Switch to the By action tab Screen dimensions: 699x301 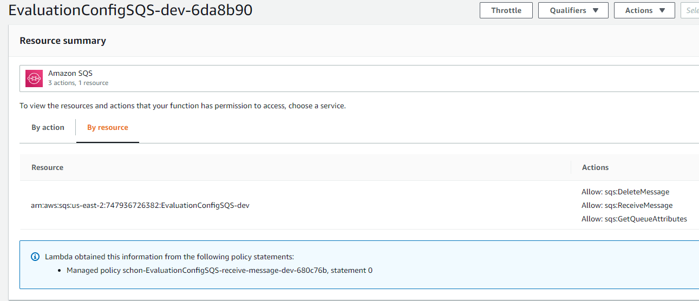(48, 128)
